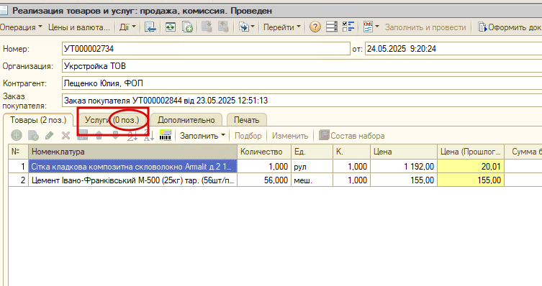Click the Номер field УТ000002734
The height and width of the screenshot is (286, 542).
point(206,49)
